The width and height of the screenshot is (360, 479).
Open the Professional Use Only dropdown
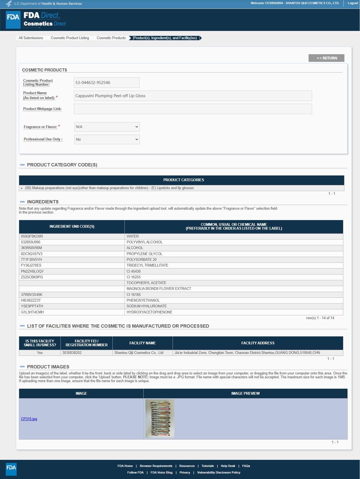point(107,140)
